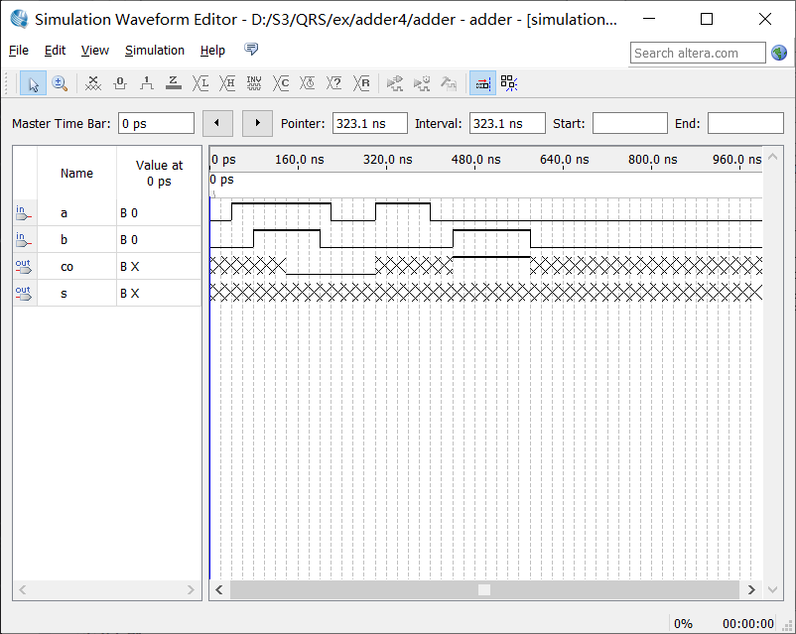Open the File menu

19,51
